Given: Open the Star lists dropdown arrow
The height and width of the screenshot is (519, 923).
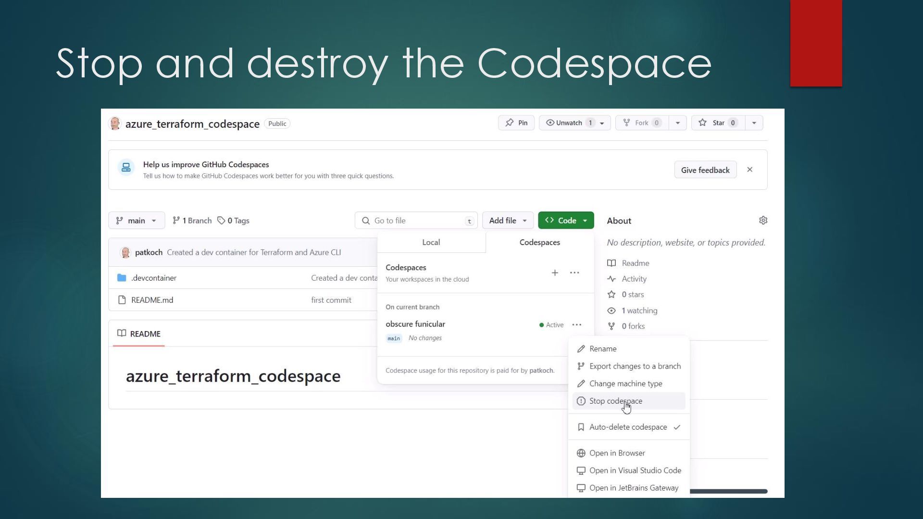Looking at the screenshot, I should (x=754, y=123).
